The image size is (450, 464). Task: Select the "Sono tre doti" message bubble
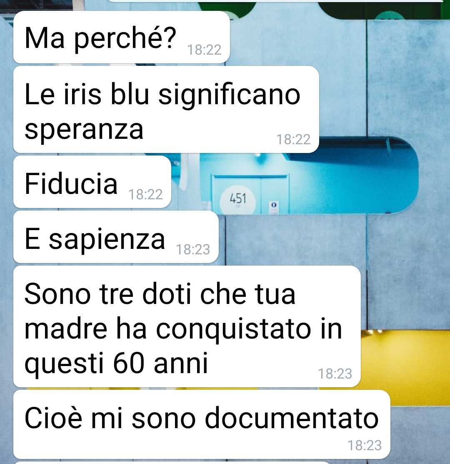pyautogui.click(x=187, y=326)
